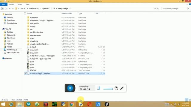This screenshot has width=191, height=107.
Task: Click Windows (C:) in address path
Action: click(x=34, y=9)
